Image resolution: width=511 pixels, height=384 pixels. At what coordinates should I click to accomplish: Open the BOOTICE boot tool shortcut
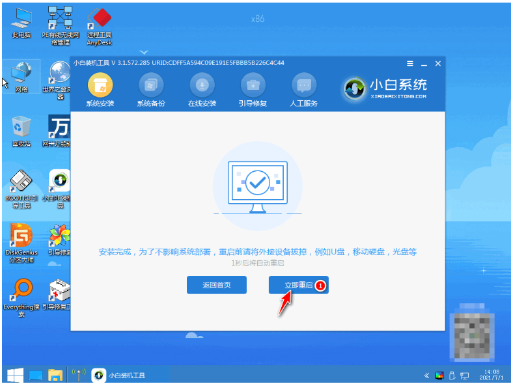coord(21,187)
